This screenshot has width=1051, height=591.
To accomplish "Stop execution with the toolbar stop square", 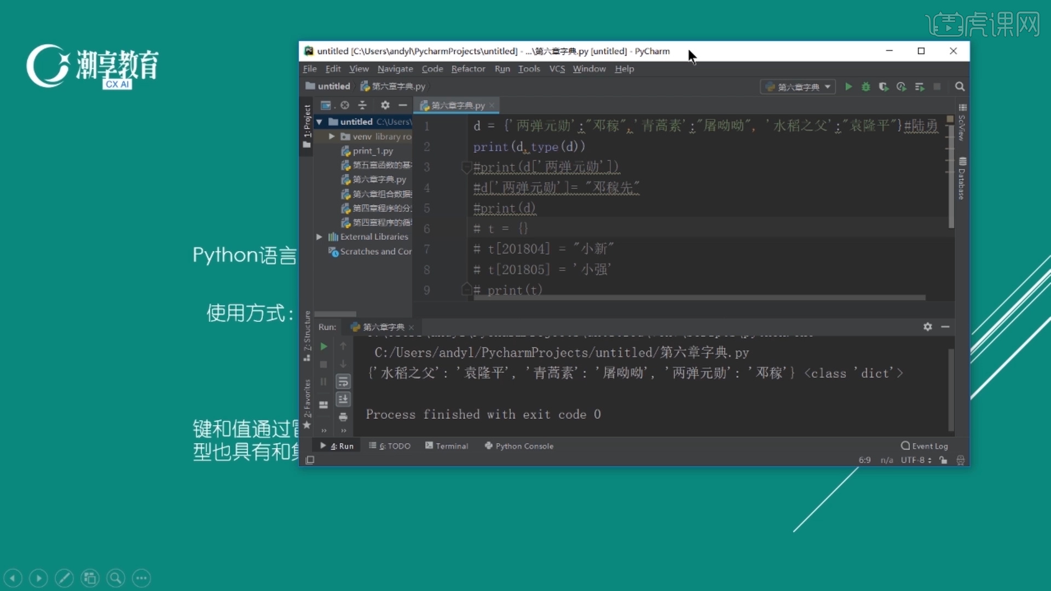I will point(937,86).
